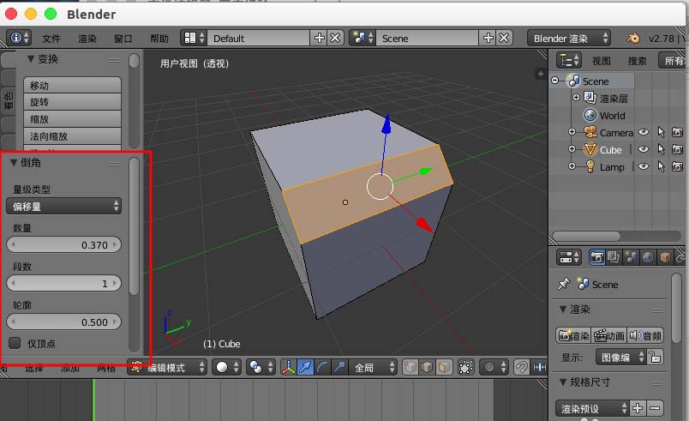Switch to Scene properties tab
The width and height of the screenshot is (689, 421).
pyautogui.click(x=631, y=257)
